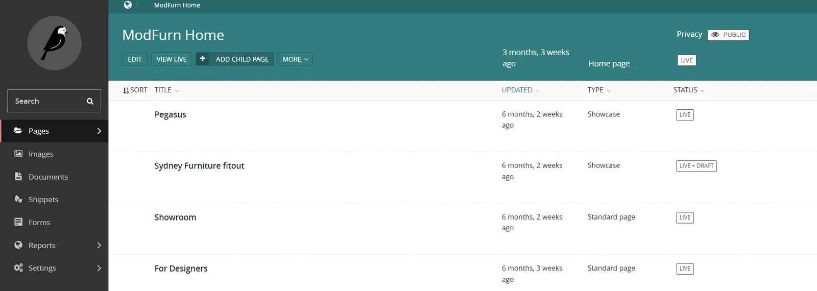817x291 pixels.
Task: Click the Forms icon in sidebar
Action: pyautogui.click(x=18, y=222)
